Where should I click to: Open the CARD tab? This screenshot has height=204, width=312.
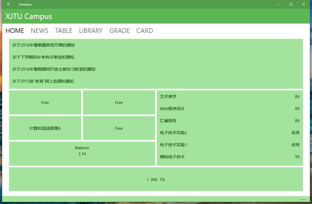point(145,31)
